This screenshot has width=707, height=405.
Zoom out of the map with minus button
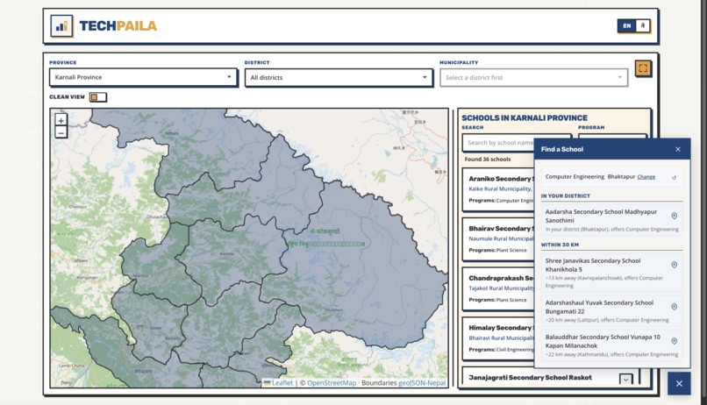[x=61, y=132]
